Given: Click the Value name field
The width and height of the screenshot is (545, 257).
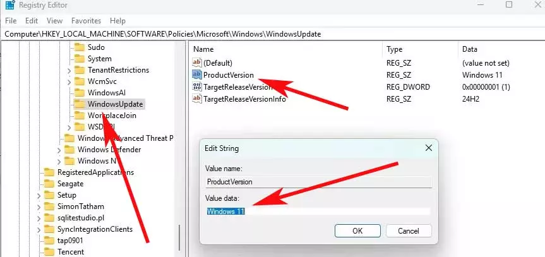Looking at the screenshot, I should point(318,181).
